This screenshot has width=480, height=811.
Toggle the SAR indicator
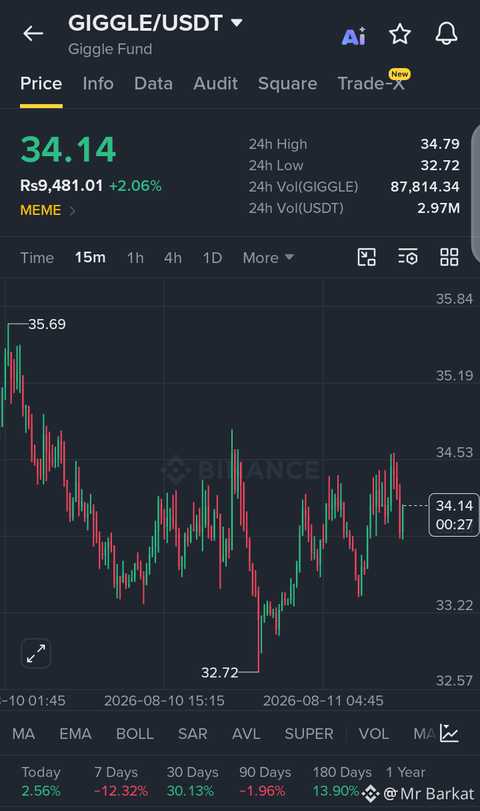click(193, 734)
